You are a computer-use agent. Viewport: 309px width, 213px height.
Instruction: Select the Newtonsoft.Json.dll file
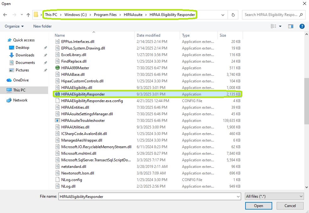pos(77,173)
